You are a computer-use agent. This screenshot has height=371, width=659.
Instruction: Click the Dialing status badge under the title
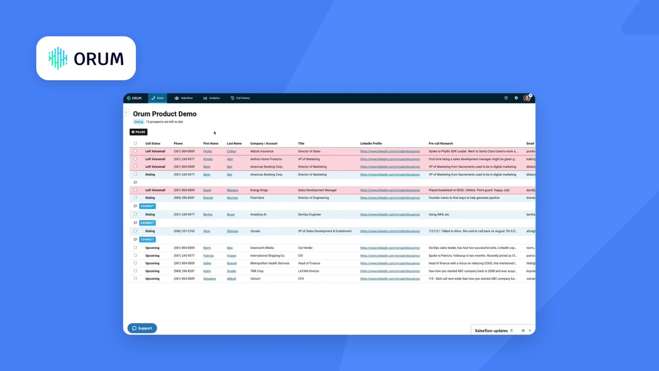point(139,122)
